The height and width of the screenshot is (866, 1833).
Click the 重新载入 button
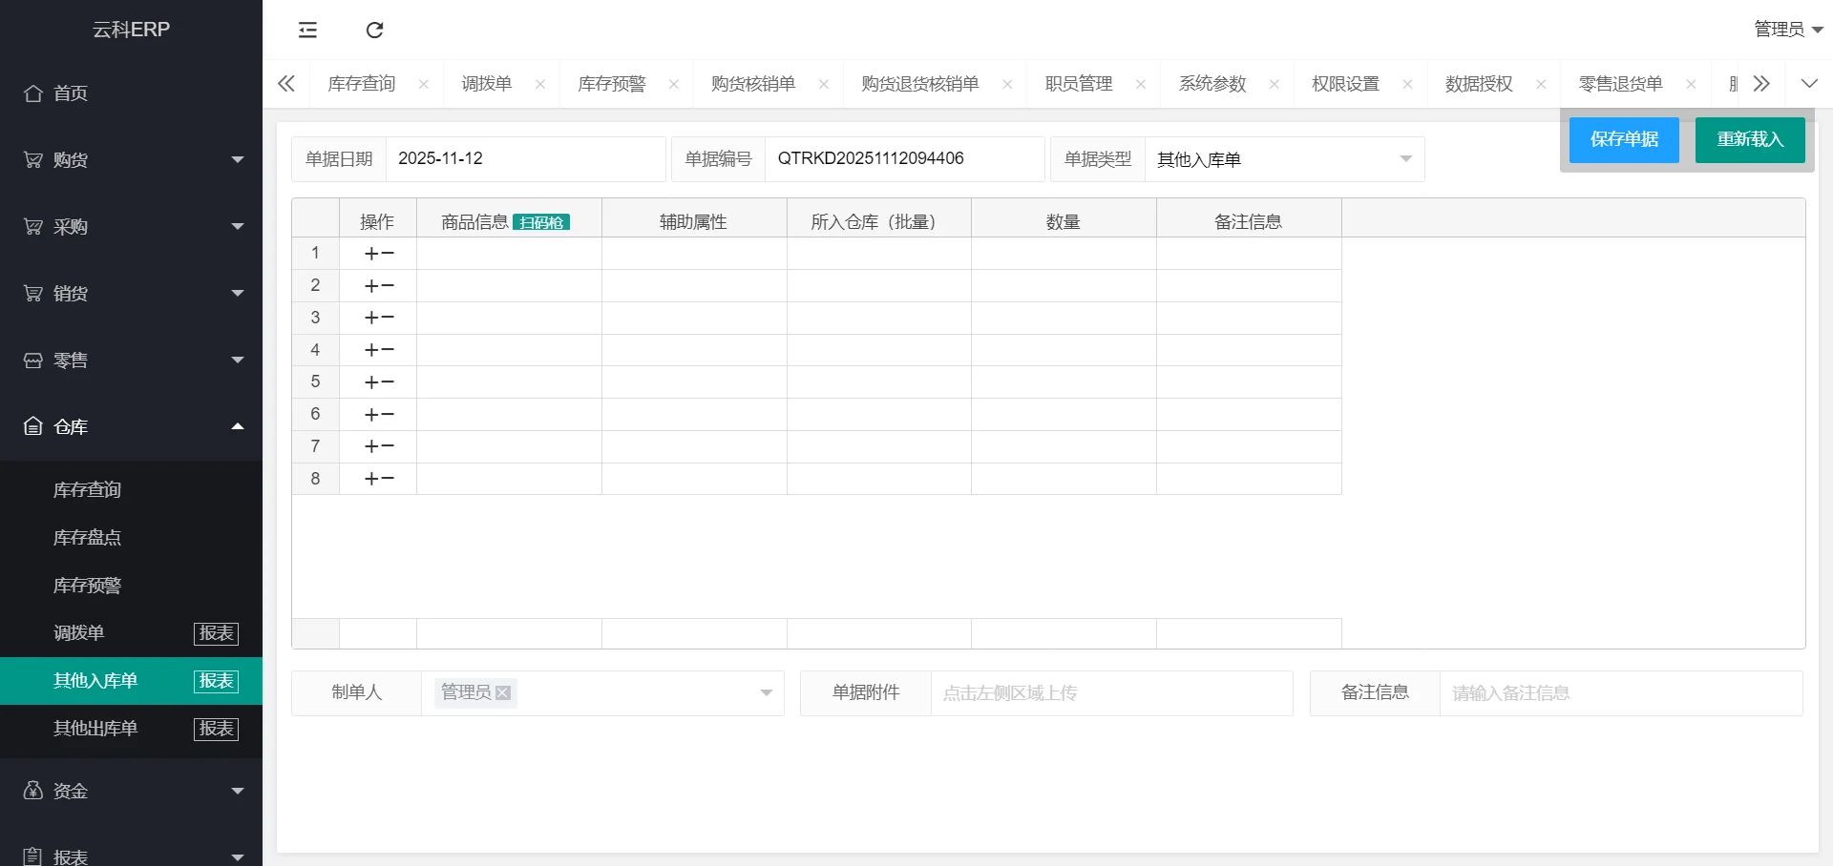(x=1749, y=139)
